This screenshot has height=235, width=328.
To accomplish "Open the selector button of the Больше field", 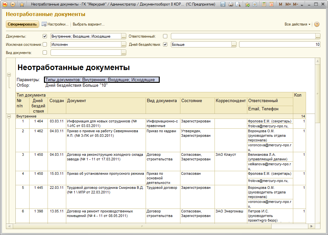I will point(234,45).
